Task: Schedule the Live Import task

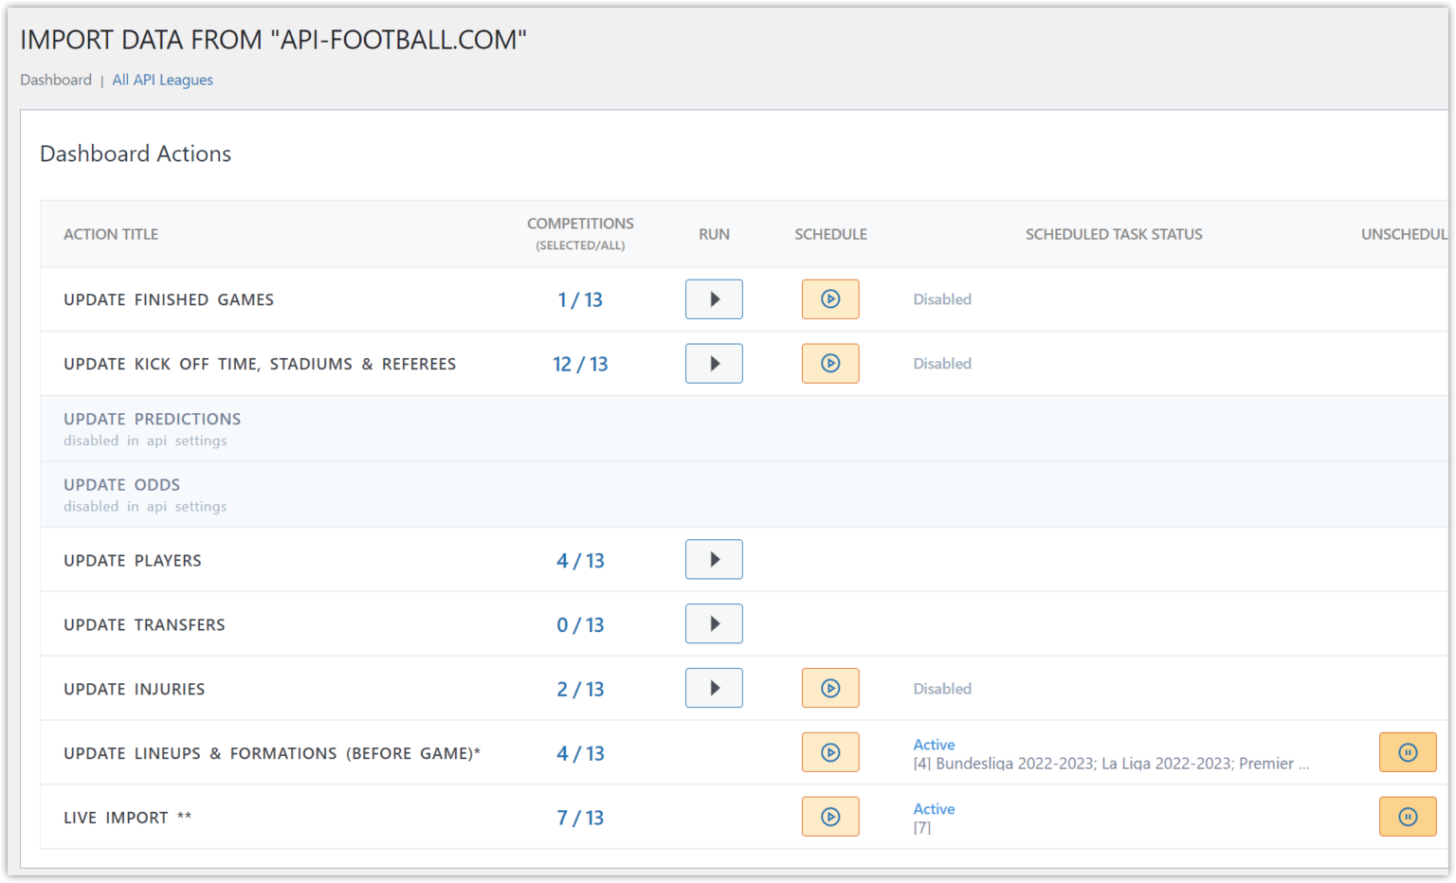Action: pyautogui.click(x=830, y=816)
